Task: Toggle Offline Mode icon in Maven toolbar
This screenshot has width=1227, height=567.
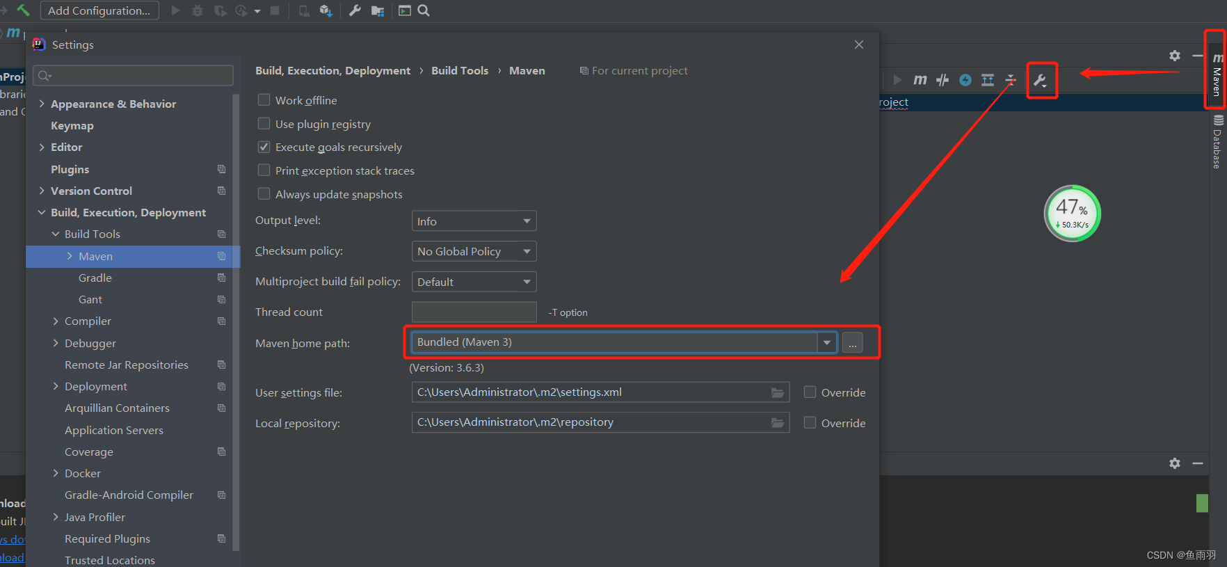Action: (943, 80)
